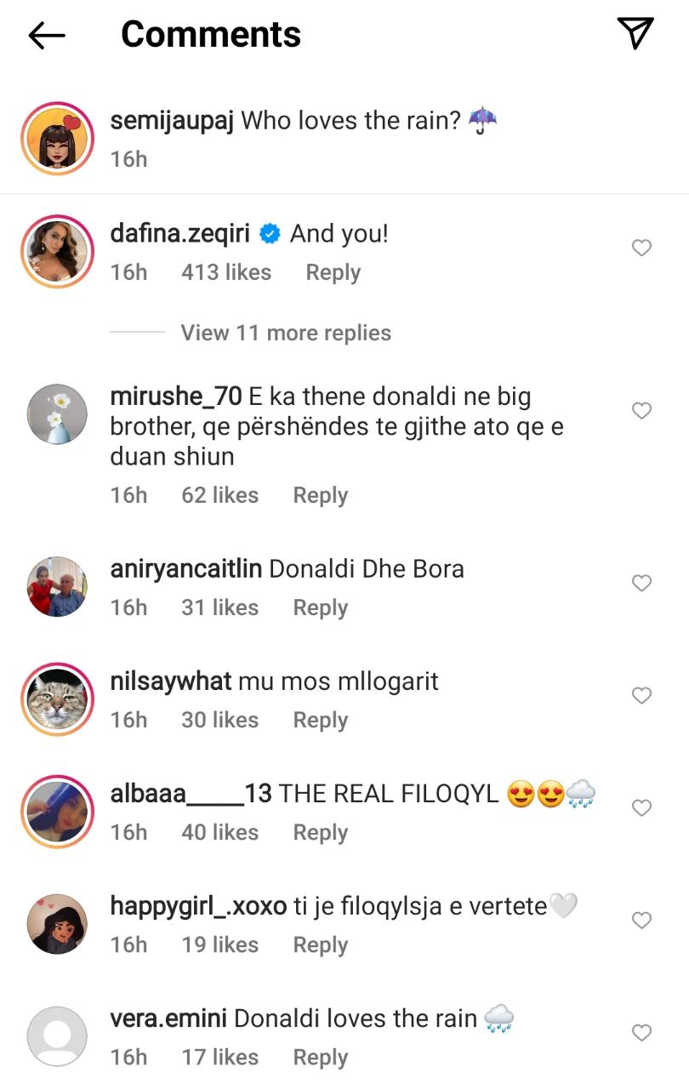Like mirushe_70's comment with heart icon
Image resolution: width=689 pixels, height=1089 pixels.
point(641,411)
